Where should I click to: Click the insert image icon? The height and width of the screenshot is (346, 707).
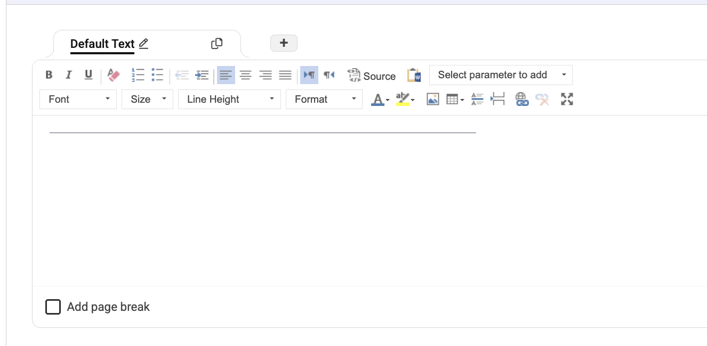[433, 99]
